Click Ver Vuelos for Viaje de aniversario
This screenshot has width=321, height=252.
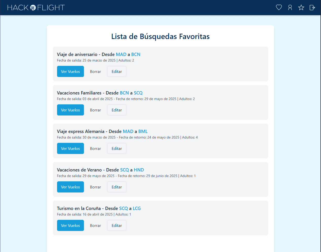(70, 71)
